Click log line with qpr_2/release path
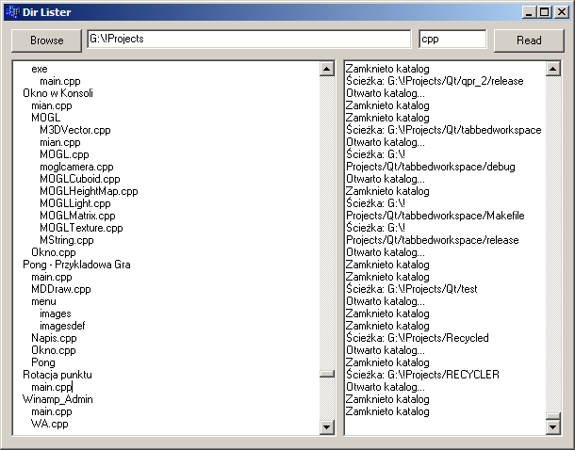Screen dimensions: 575x450 pyautogui.click(x=435, y=81)
